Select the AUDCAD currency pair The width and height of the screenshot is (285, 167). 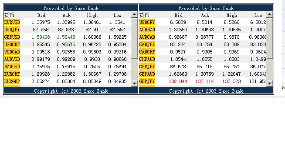[x=147, y=37]
